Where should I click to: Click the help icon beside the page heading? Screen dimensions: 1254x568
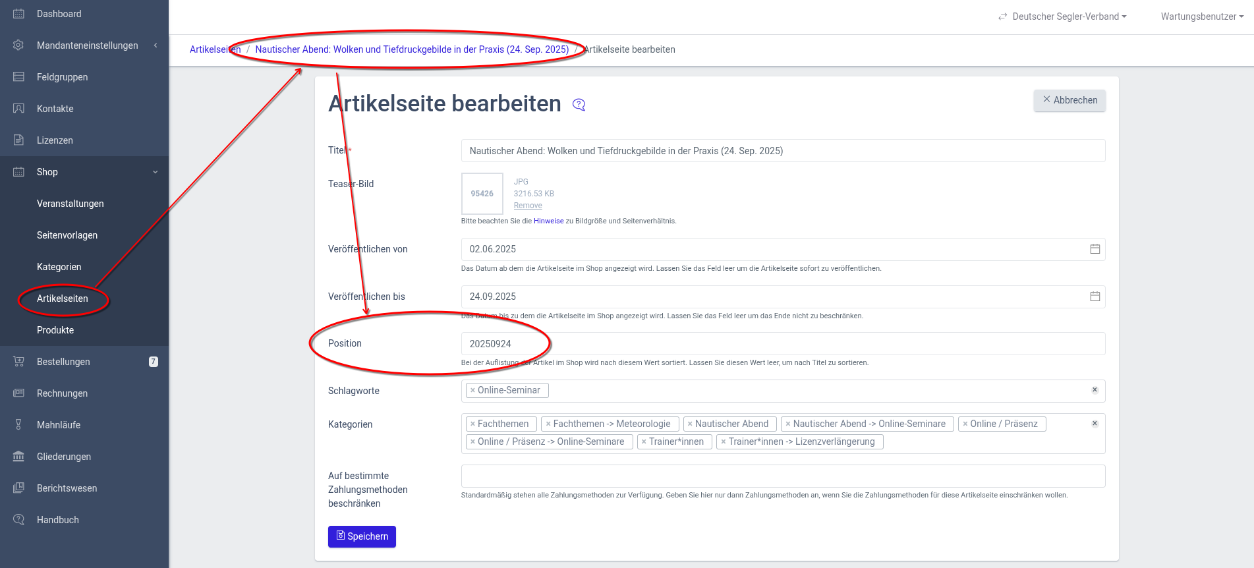coord(579,105)
